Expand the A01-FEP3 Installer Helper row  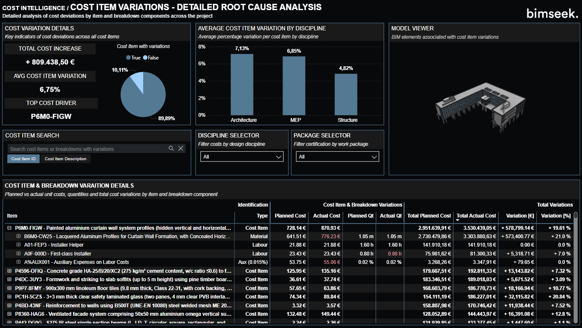click(x=19, y=245)
